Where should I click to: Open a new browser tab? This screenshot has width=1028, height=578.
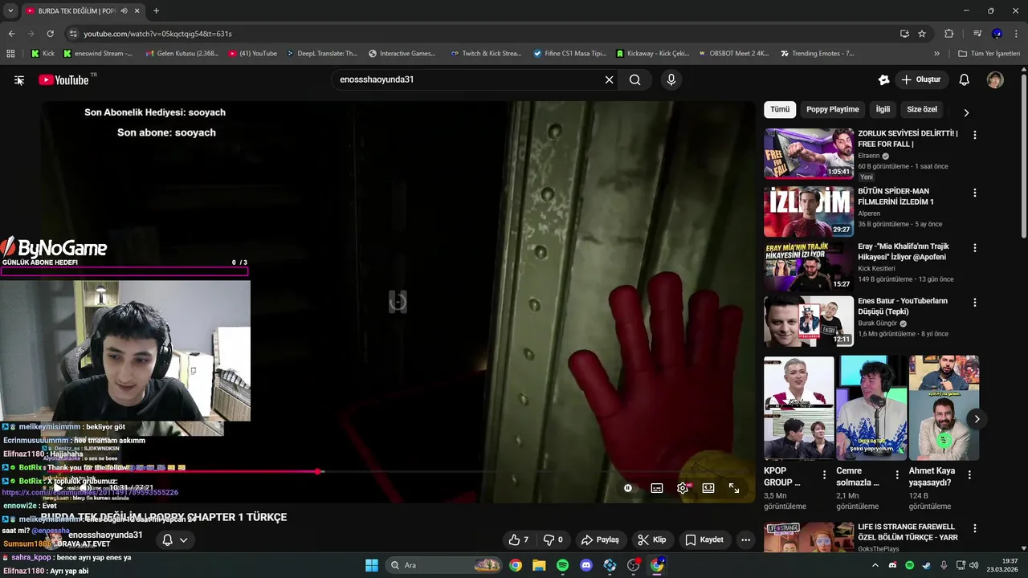[x=156, y=11]
